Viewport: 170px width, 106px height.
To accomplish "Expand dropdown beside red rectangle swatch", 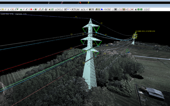I will pyautogui.click(x=33, y=10).
